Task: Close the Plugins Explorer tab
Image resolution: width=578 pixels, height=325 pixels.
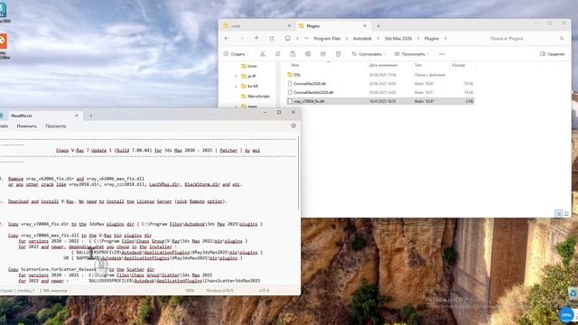Action: (365, 26)
